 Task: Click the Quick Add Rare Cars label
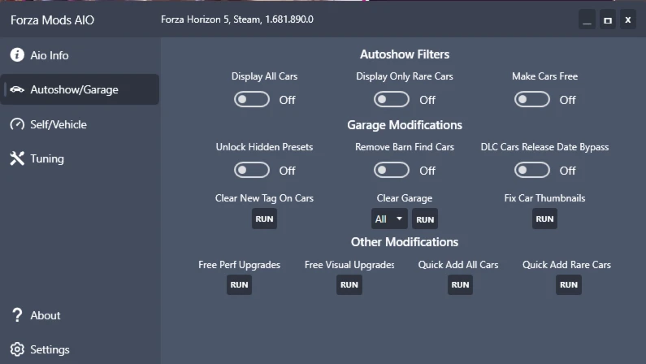[x=566, y=265]
